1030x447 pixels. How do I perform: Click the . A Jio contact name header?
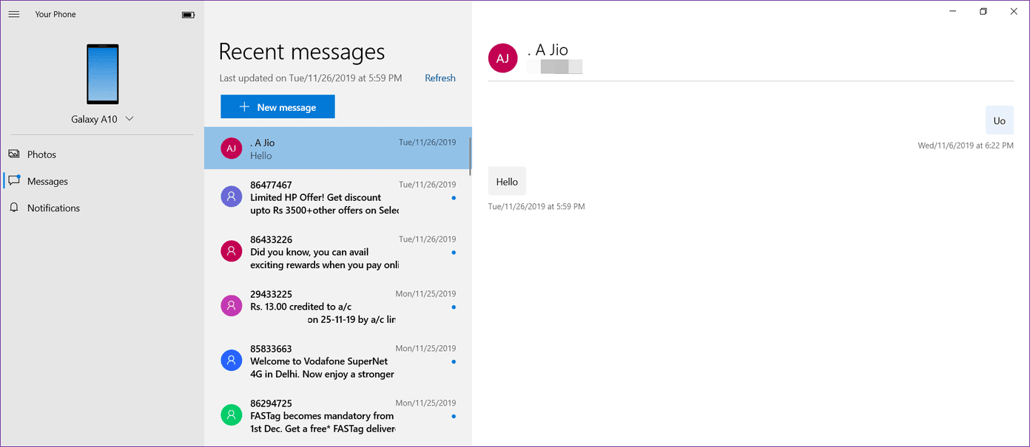click(x=548, y=50)
